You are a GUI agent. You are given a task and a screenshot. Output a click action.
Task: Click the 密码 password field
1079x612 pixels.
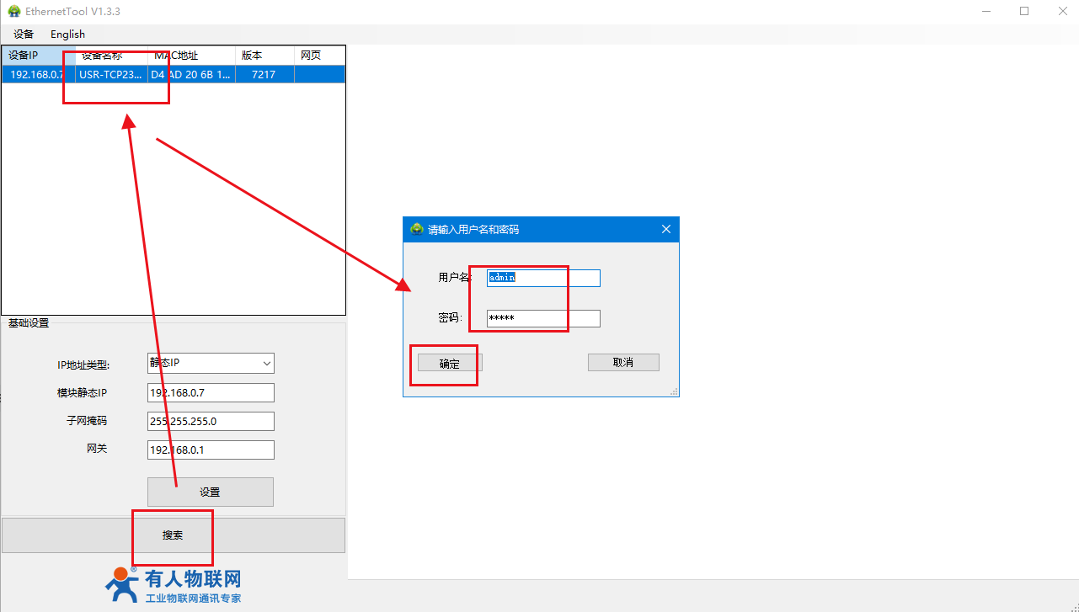tap(543, 318)
